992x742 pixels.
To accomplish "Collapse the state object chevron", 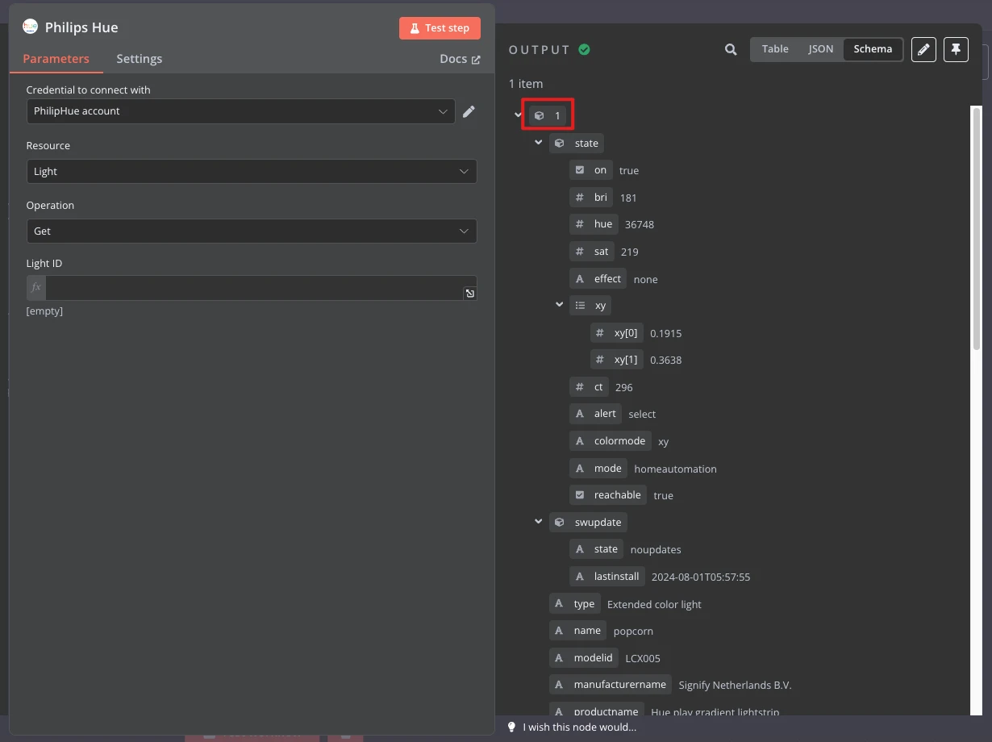I will pos(539,143).
